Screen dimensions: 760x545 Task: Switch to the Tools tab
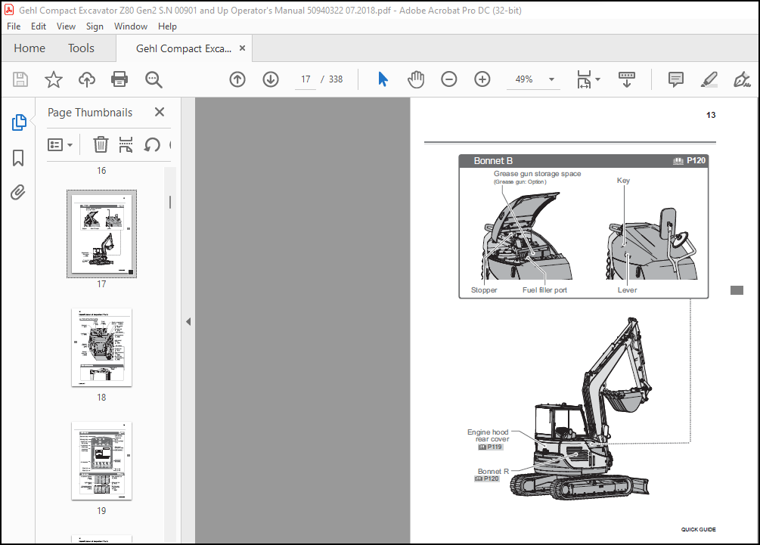point(81,48)
